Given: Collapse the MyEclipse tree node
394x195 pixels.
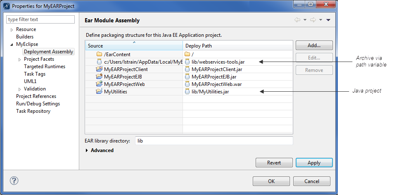Looking at the screenshot, I should click(12, 44).
